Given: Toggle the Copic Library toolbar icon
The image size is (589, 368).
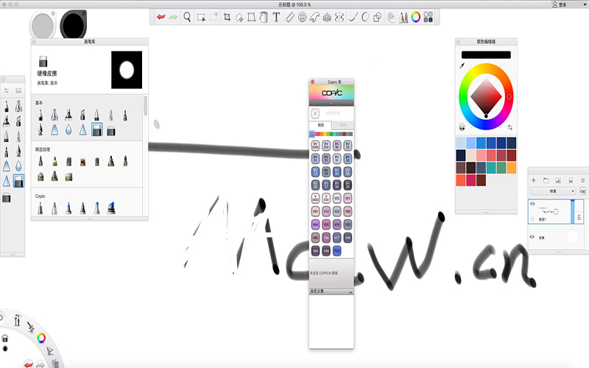Looking at the screenshot, I should (428, 17).
